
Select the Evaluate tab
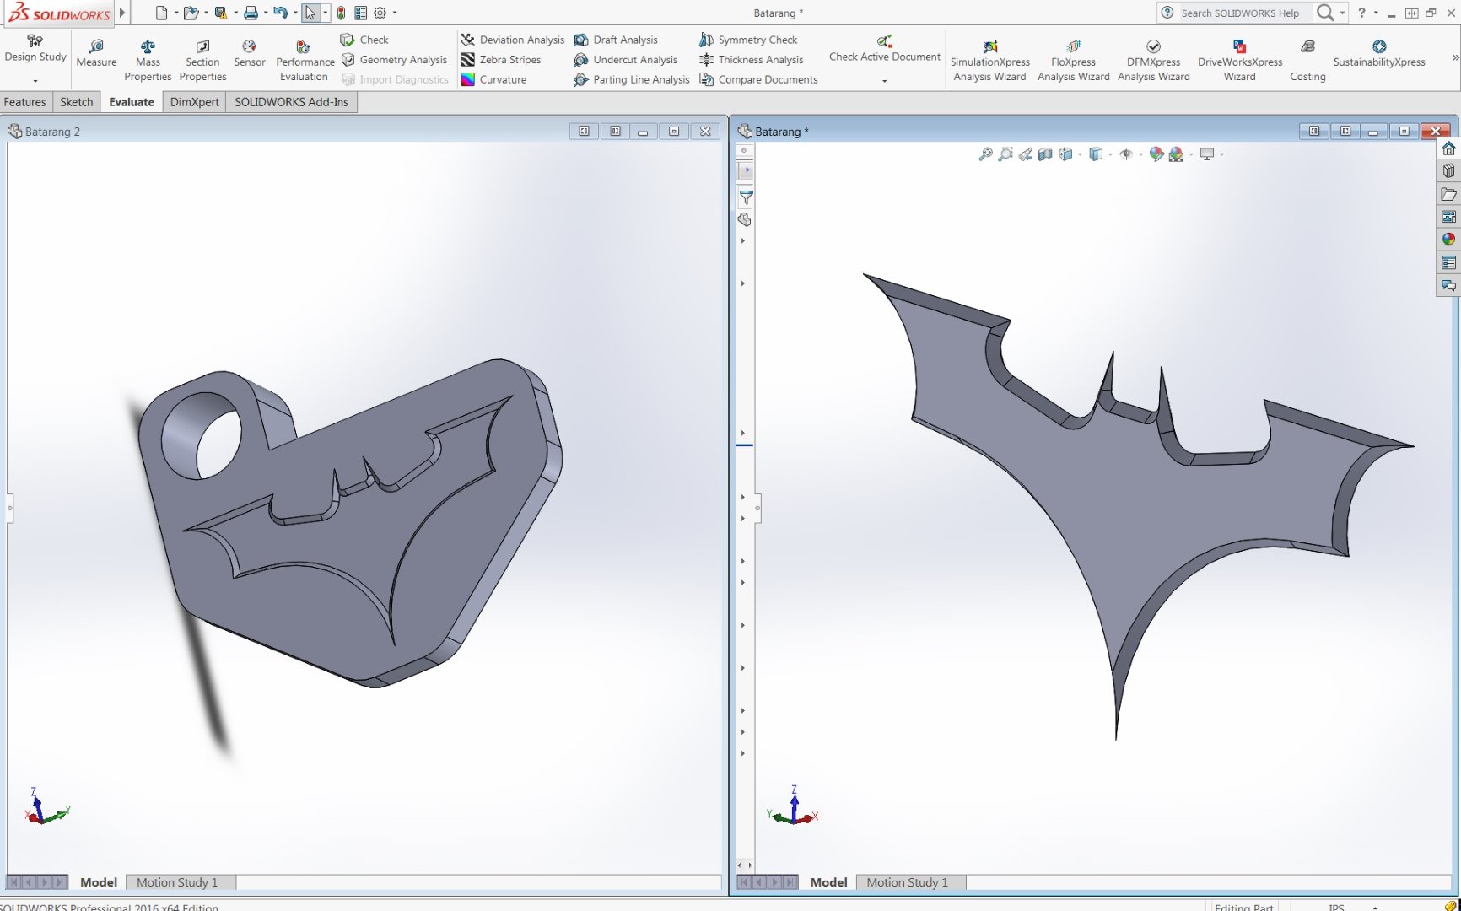tap(132, 102)
